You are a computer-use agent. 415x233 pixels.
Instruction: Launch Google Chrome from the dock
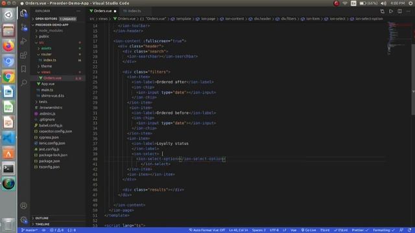(x=8, y=76)
